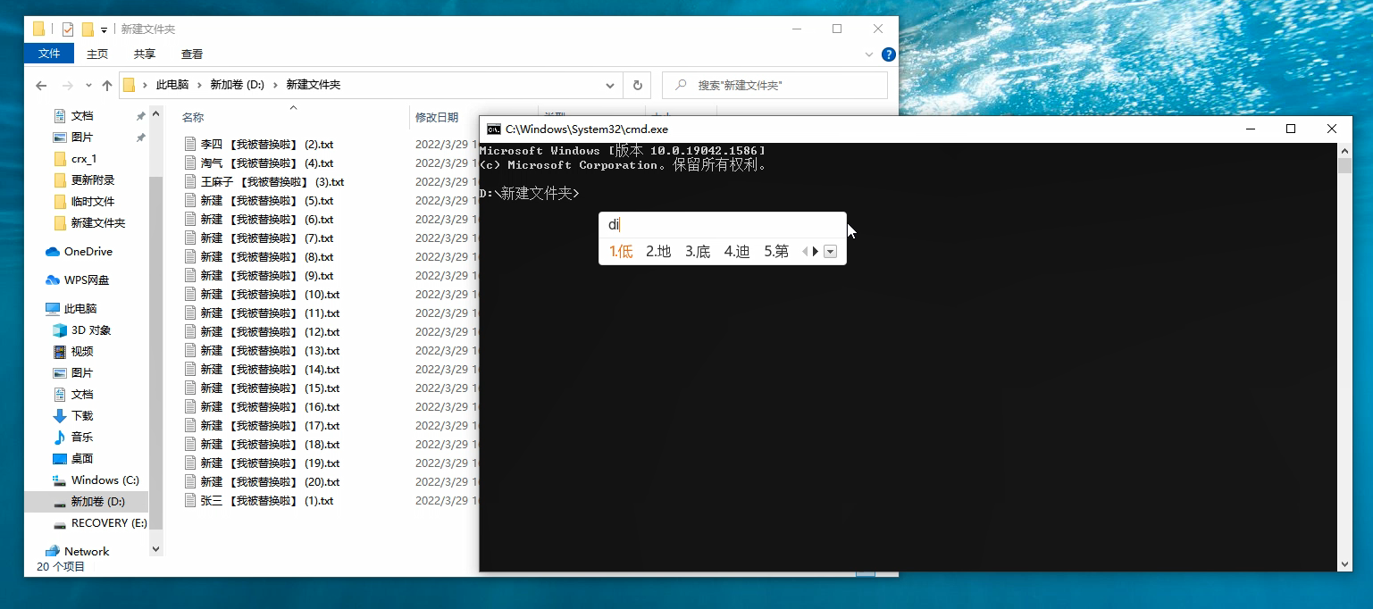
Task: Choose IME candidate 2.地
Action: pos(658,252)
